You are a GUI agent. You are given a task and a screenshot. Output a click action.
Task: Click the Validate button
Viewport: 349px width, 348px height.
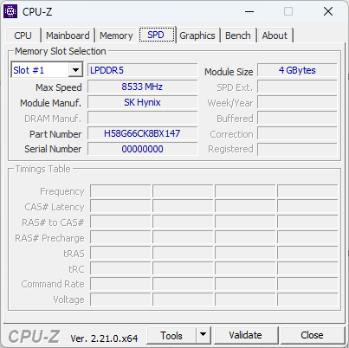(246, 335)
